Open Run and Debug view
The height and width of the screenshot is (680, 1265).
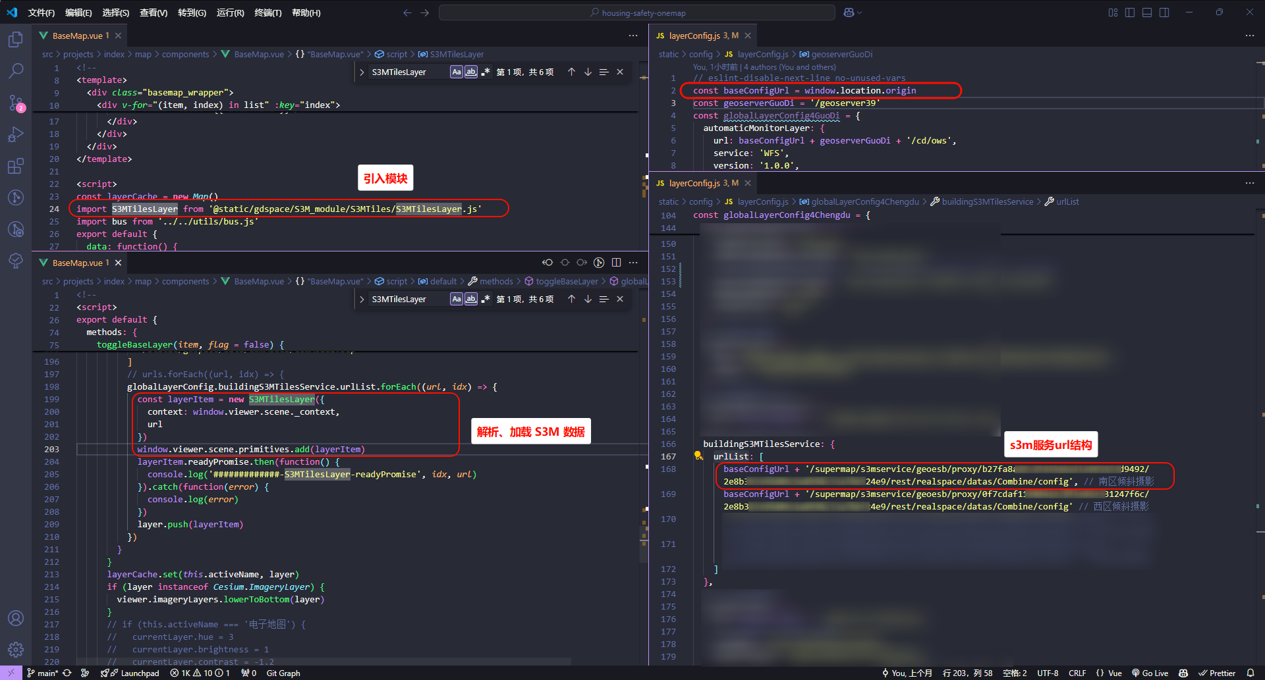pyautogui.click(x=16, y=134)
